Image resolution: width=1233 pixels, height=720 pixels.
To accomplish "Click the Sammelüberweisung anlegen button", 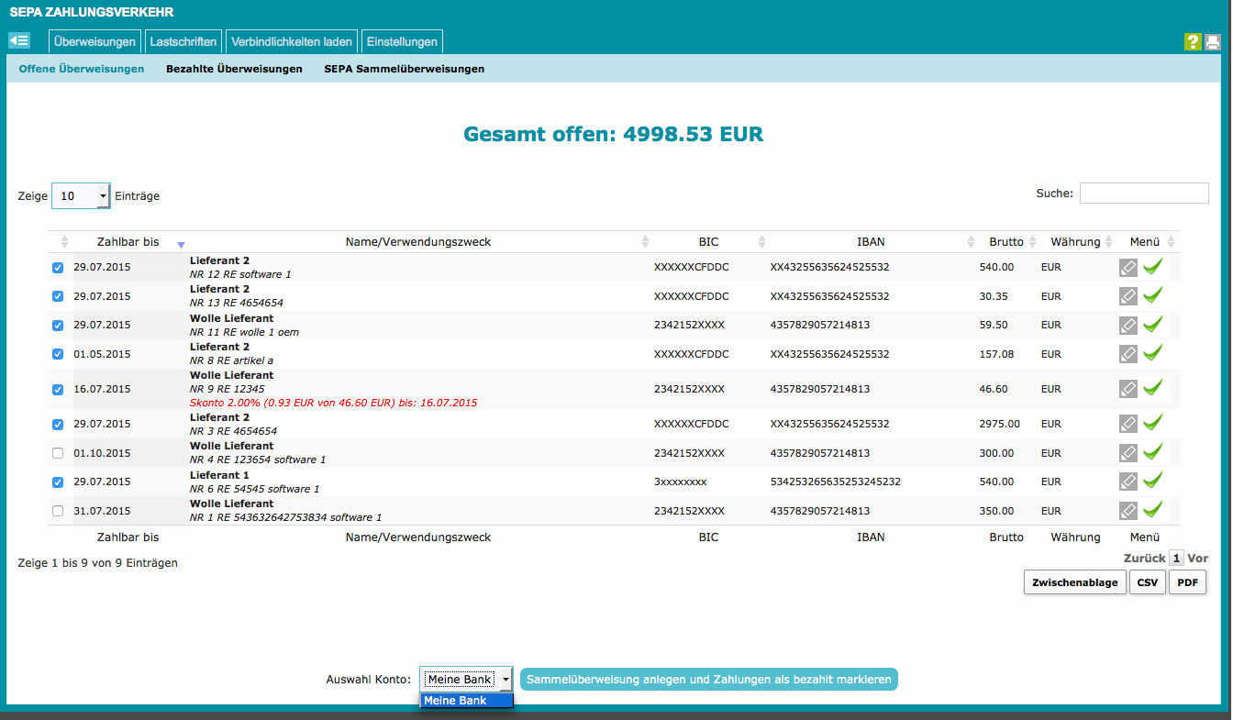I will [708, 679].
